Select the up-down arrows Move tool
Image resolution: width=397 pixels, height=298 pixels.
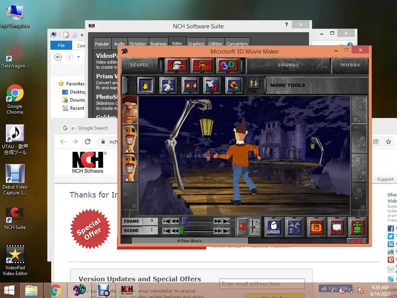pyautogui.click(x=254, y=84)
